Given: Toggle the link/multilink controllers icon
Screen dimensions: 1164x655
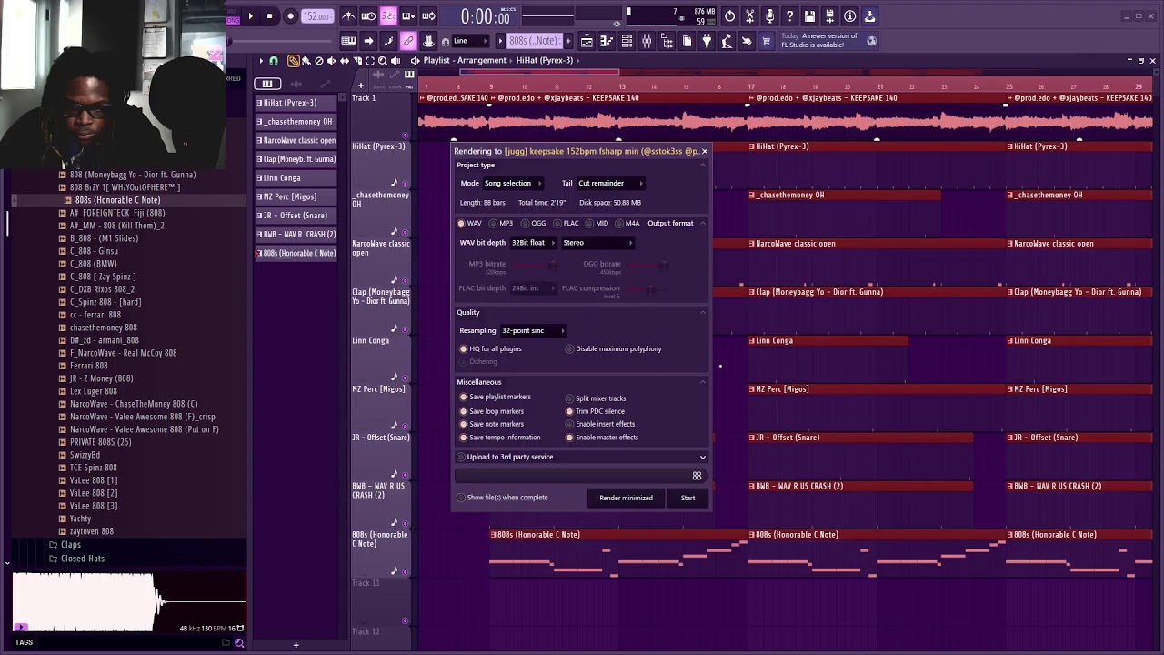Looking at the screenshot, I should [x=408, y=41].
